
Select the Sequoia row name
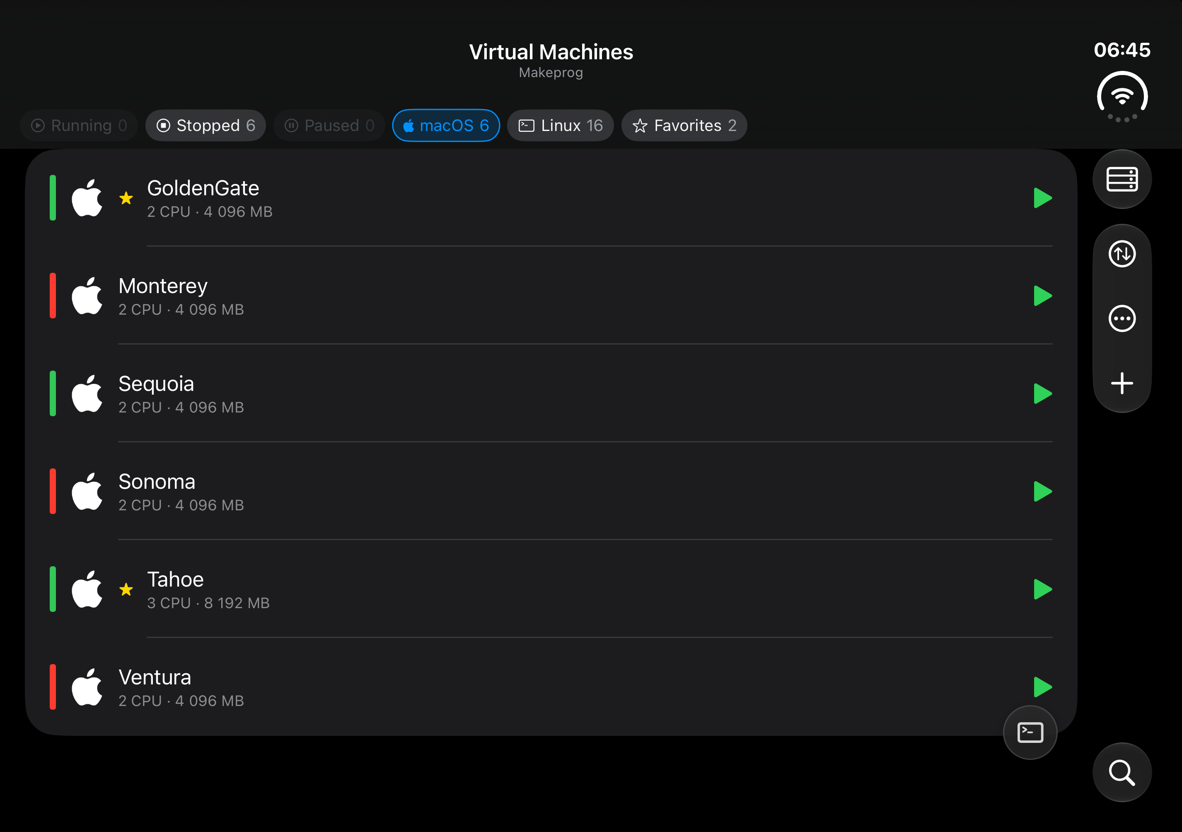156,384
